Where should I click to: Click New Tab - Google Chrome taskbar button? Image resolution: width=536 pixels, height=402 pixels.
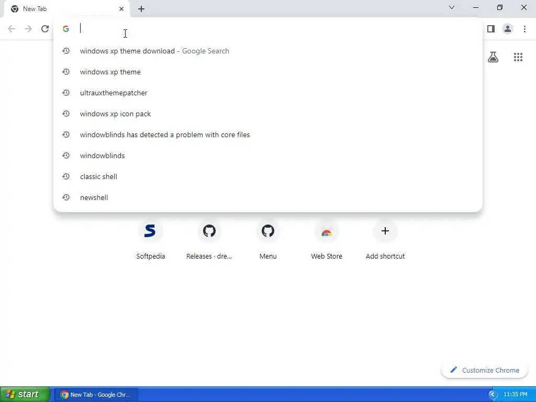click(96, 395)
